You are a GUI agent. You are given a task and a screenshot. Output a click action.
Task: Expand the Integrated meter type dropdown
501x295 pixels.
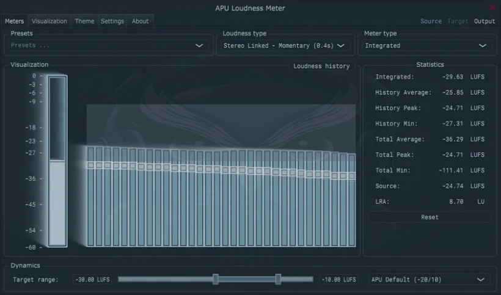click(422, 45)
